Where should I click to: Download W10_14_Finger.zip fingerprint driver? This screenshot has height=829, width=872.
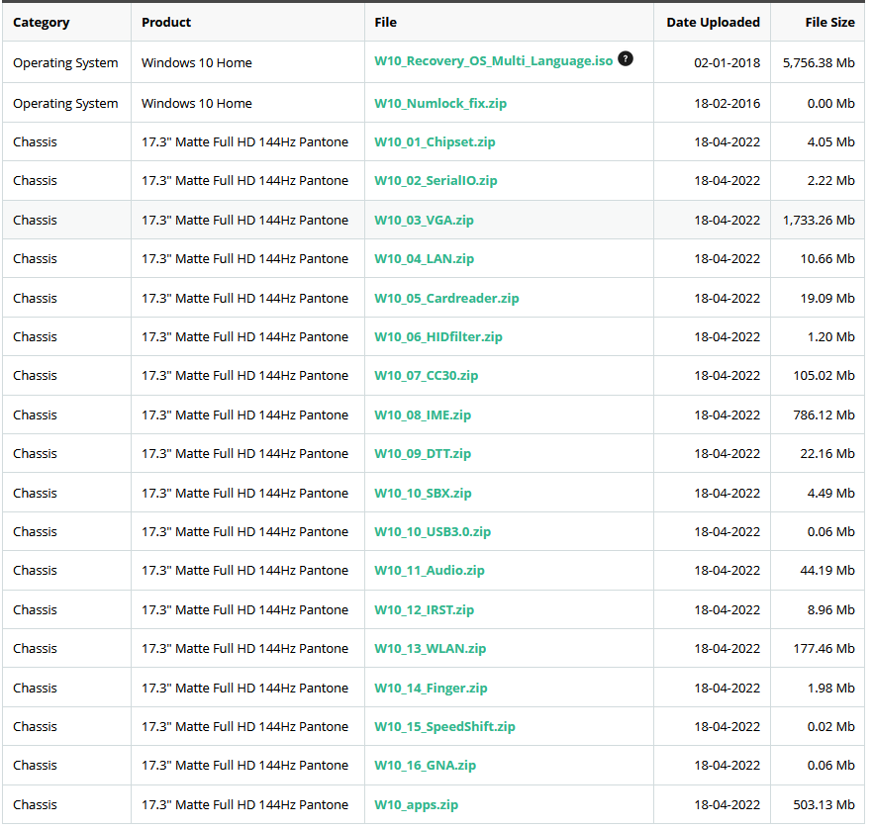(431, 689)
